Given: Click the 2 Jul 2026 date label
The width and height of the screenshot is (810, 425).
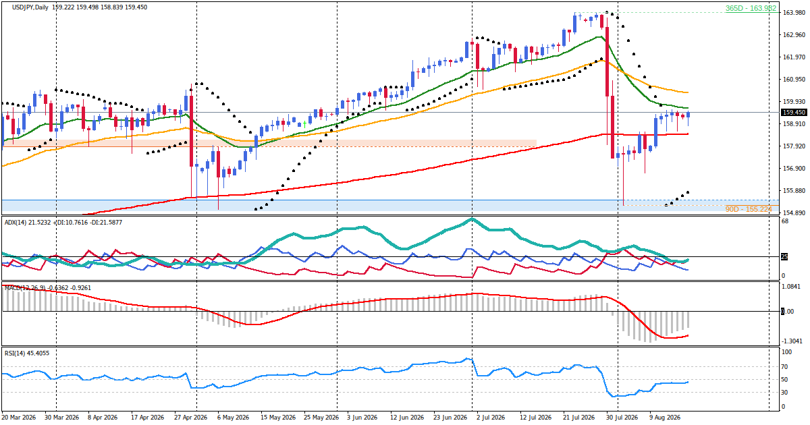Looking at the screenshot, I should 492,418.
